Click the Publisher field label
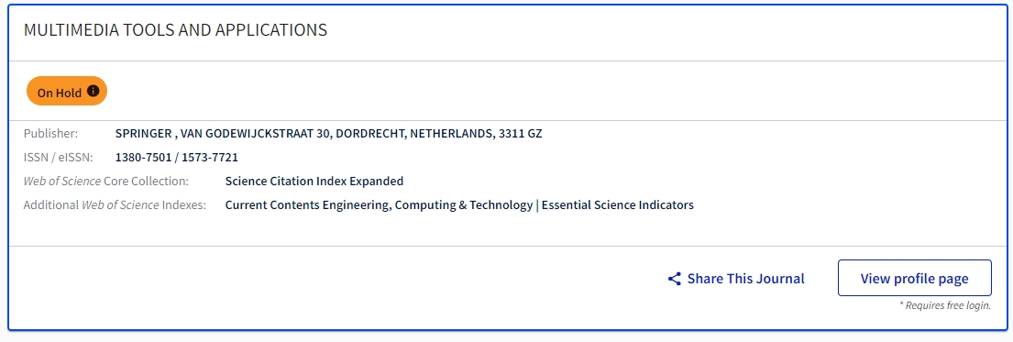The image size is (1013, 342). [50, 134]
